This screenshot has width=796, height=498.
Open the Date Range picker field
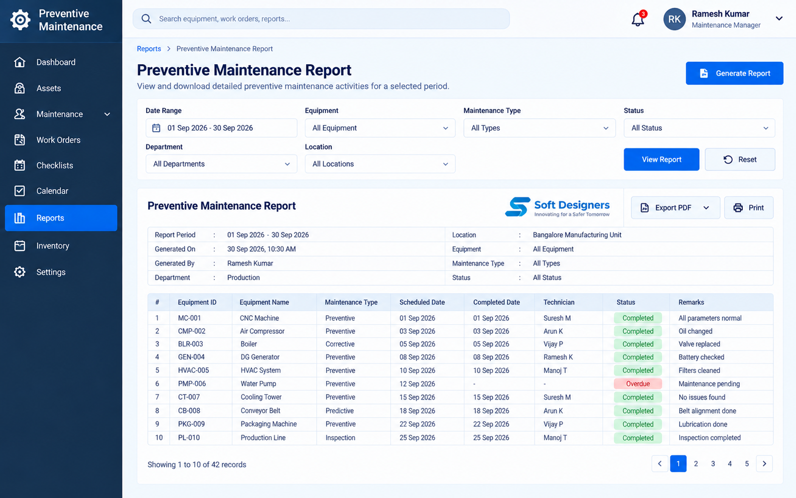(x=221, y=128)
